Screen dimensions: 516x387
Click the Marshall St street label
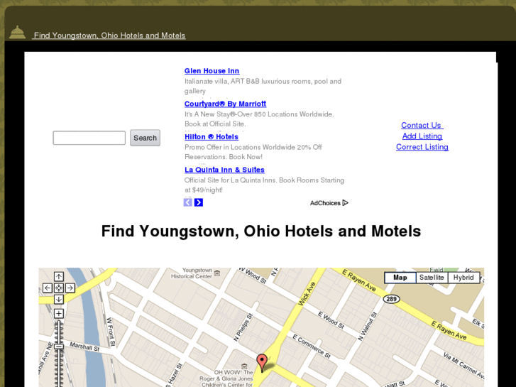coord(84,347)
